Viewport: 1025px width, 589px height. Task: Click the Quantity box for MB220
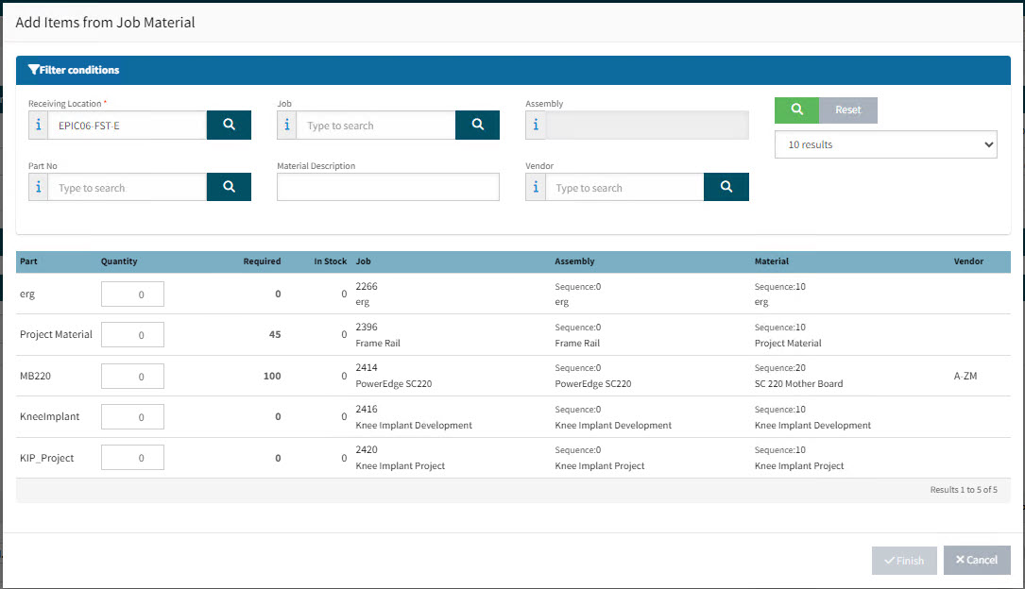[x=132, y=377]
